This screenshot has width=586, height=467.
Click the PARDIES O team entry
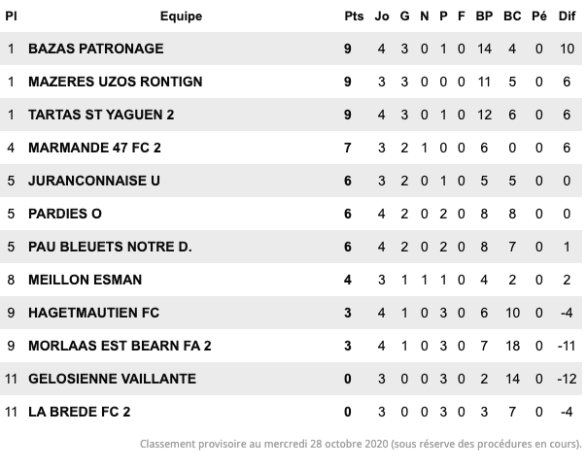pos(65,214)
